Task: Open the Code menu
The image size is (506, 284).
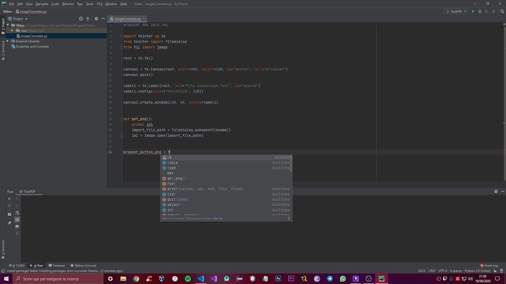Action: pos(55,4)
